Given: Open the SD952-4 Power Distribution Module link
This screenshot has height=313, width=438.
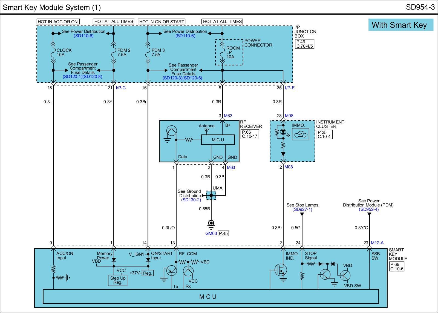Looking at the screenshot, I should coord(368,209).
